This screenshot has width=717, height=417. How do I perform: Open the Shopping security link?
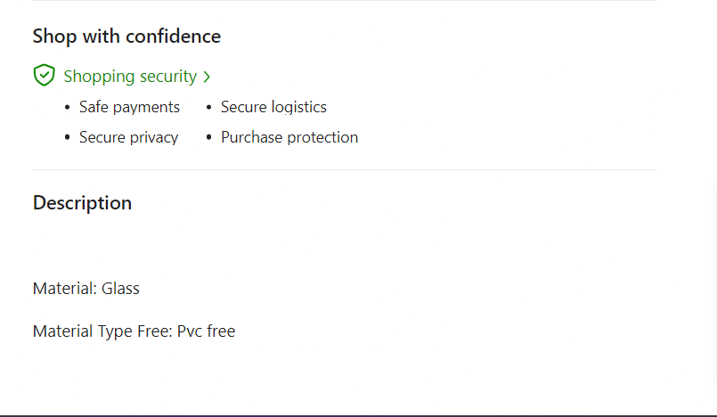tap(130, 77)
